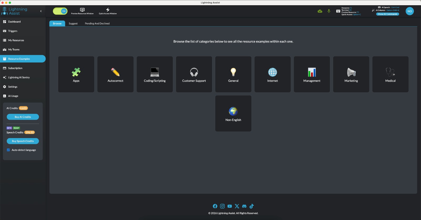Open the NO user profile avatar menu
The width and height of the screenshot is (421, 220).
click(x=409, y=11)
